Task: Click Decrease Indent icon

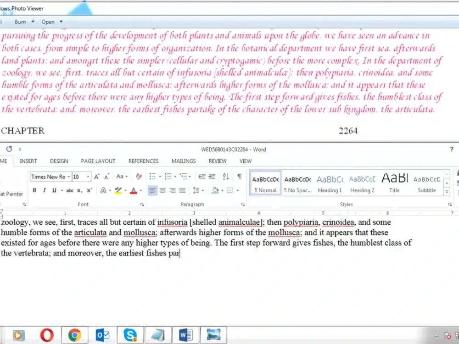Action: 202,177
